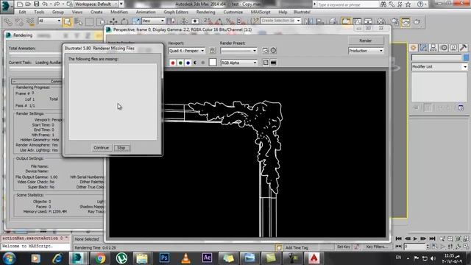
Task: Click the Play Animation button
Action: coord(415,239)
